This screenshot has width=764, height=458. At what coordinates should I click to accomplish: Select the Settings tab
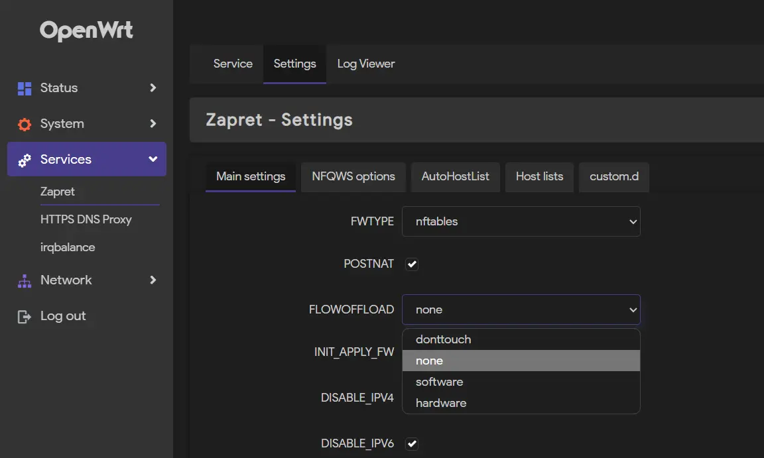pos(294,64)
